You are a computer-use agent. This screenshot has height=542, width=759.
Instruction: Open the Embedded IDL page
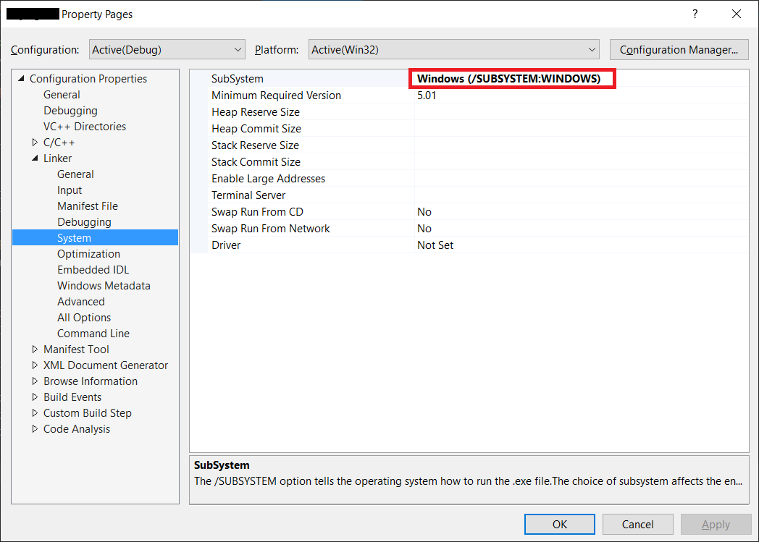(93, 269)
